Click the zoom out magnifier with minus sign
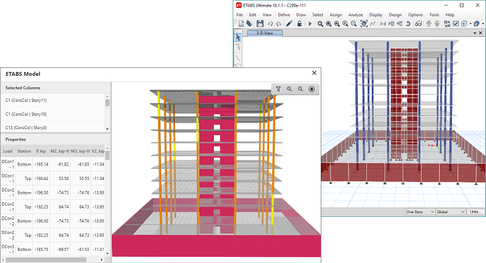 pyautogui.click(x=354, y=24)
